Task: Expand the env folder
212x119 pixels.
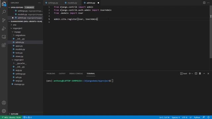Action: tap(12, 25)
